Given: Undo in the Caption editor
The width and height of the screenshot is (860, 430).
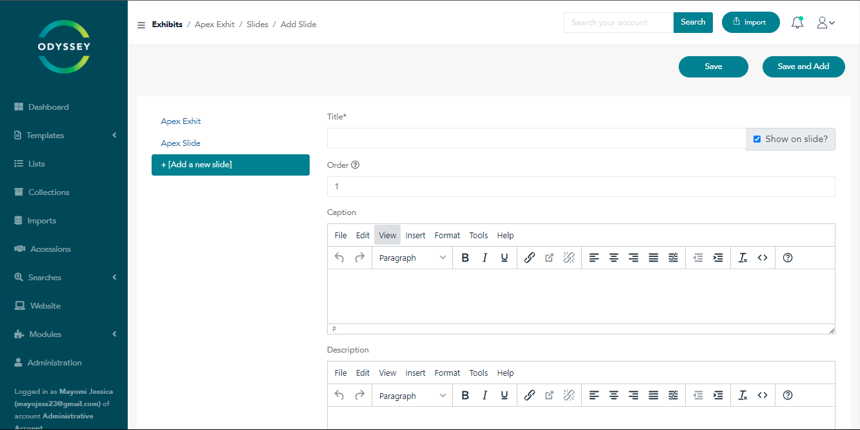Looking at the screenshot, I should coord(339,258).
